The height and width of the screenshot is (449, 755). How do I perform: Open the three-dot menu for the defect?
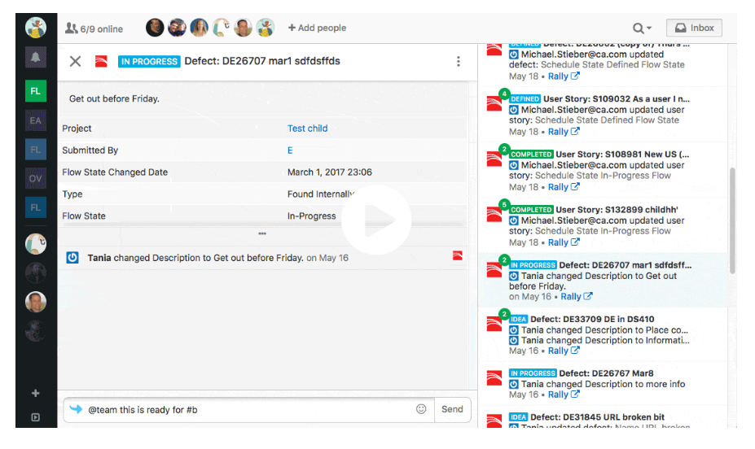[459, 61]
